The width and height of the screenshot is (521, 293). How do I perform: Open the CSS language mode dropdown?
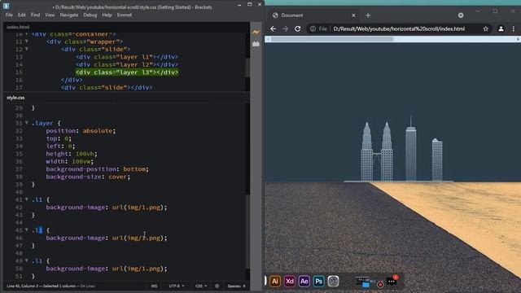(201, 286)
